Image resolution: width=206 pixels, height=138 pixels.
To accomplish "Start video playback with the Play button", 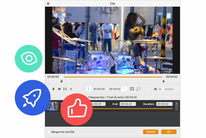I will click(x=53, y=89).
